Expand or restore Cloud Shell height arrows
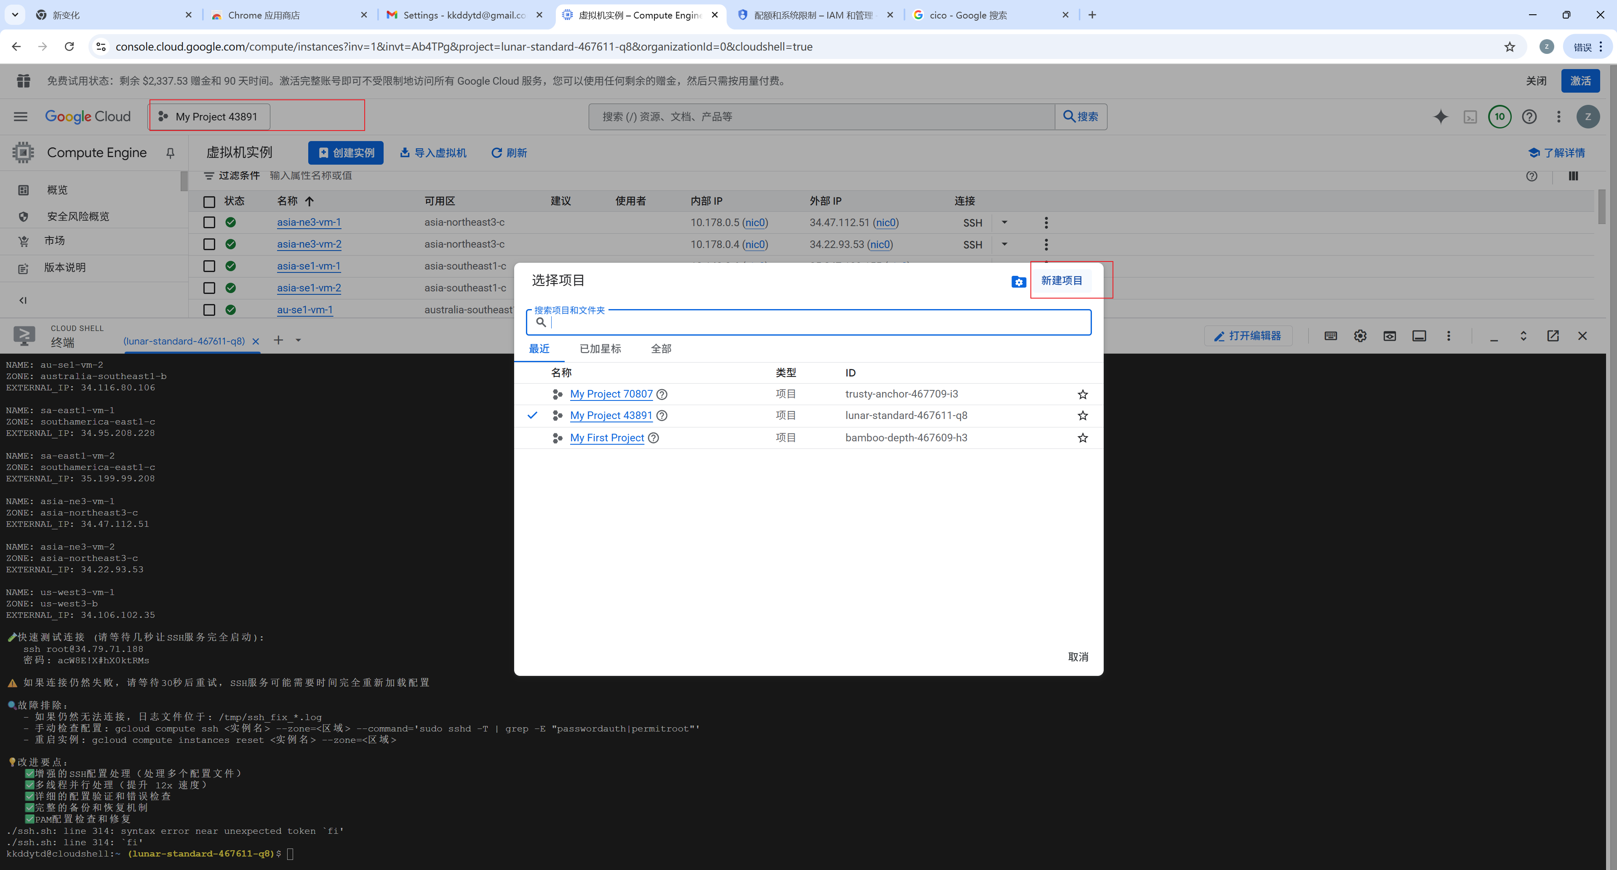Image resolution: width=1617 pixels, height=870 pixels. pyautogui.click(x=1524, y=336)
